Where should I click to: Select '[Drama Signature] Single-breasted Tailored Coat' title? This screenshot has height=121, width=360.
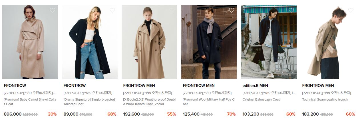point(89,102)
